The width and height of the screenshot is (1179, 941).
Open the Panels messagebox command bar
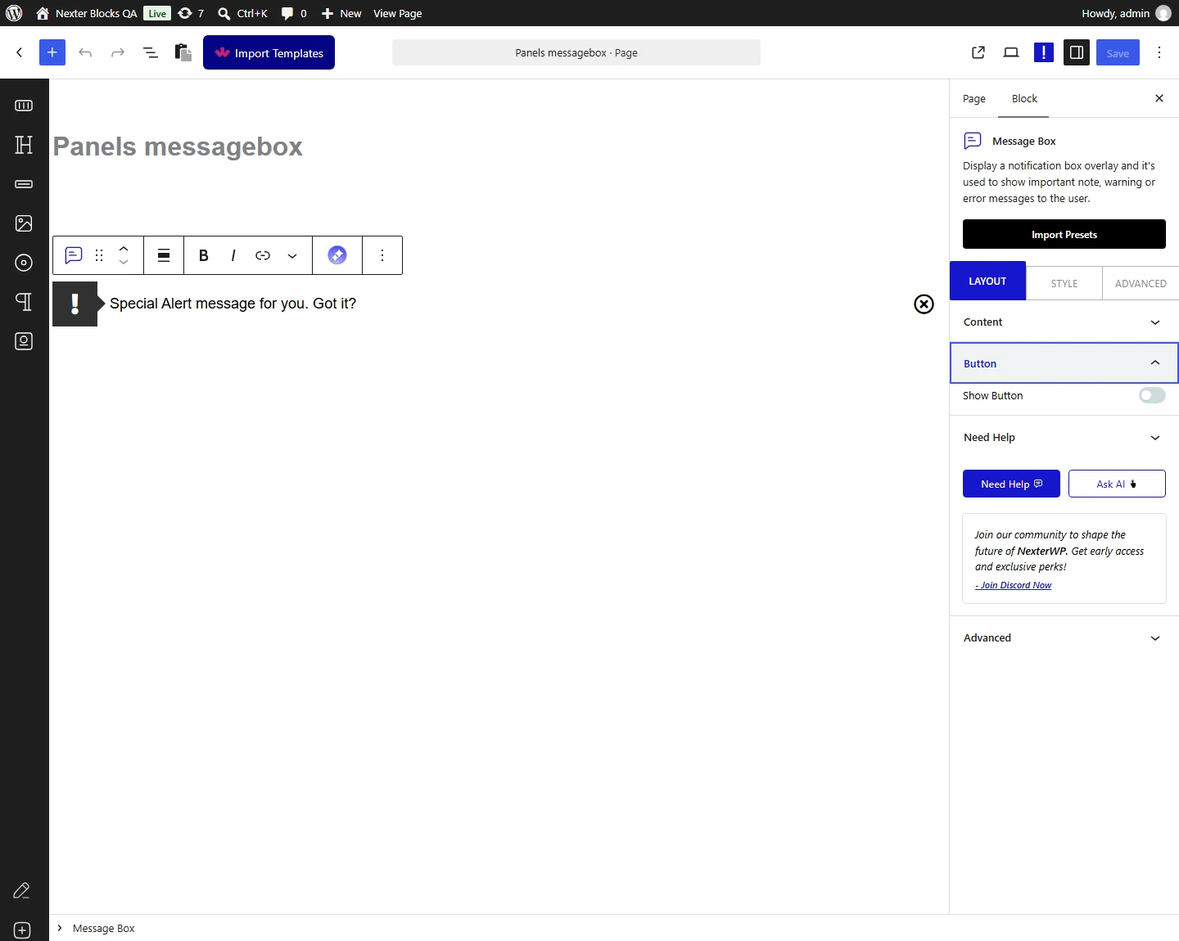click(576, 52)
